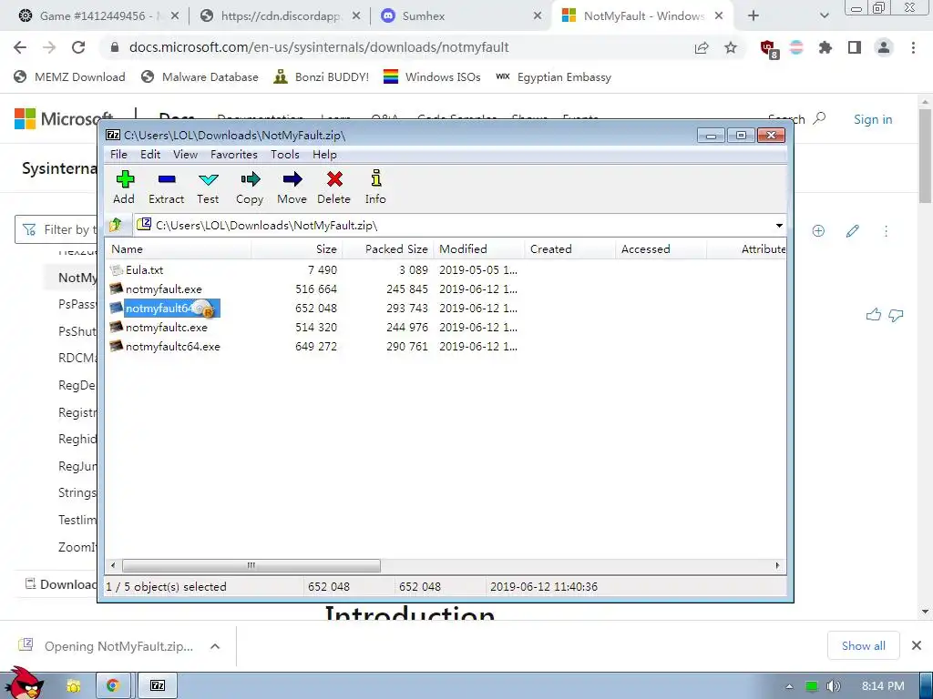The width and height of the screenshot is (933, 699).
Task: Open the Help menu in 7-Zip
Action: 324,155
